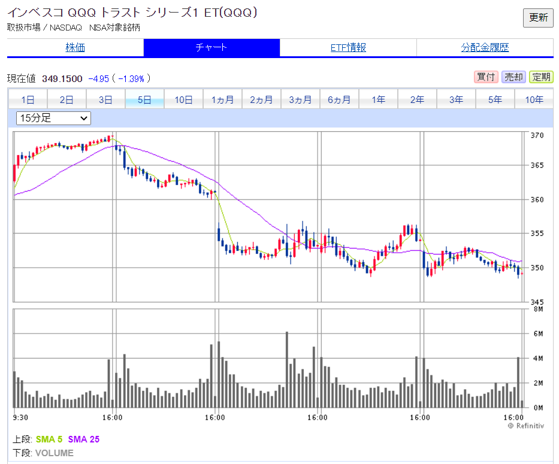Click the 9:30 time axis label

pyautogui.click(x=20, y=418)
